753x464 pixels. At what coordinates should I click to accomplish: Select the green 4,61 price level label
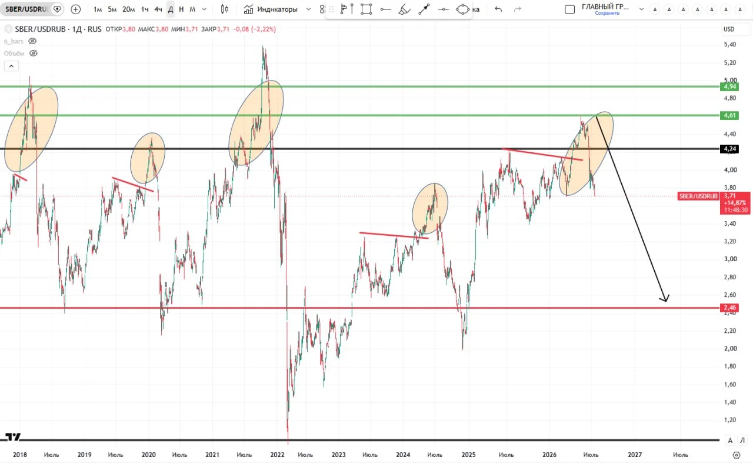(x=730, y=115)
